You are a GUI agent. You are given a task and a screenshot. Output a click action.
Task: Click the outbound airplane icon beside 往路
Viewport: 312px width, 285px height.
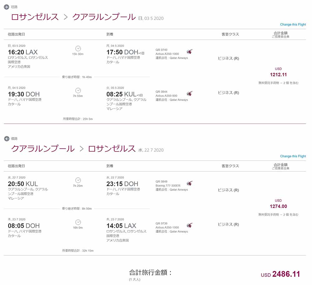tap(7, 7)
